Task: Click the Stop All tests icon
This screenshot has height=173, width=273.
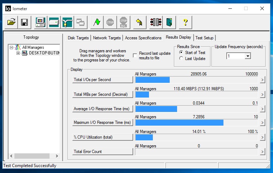Action: [123, 22]
